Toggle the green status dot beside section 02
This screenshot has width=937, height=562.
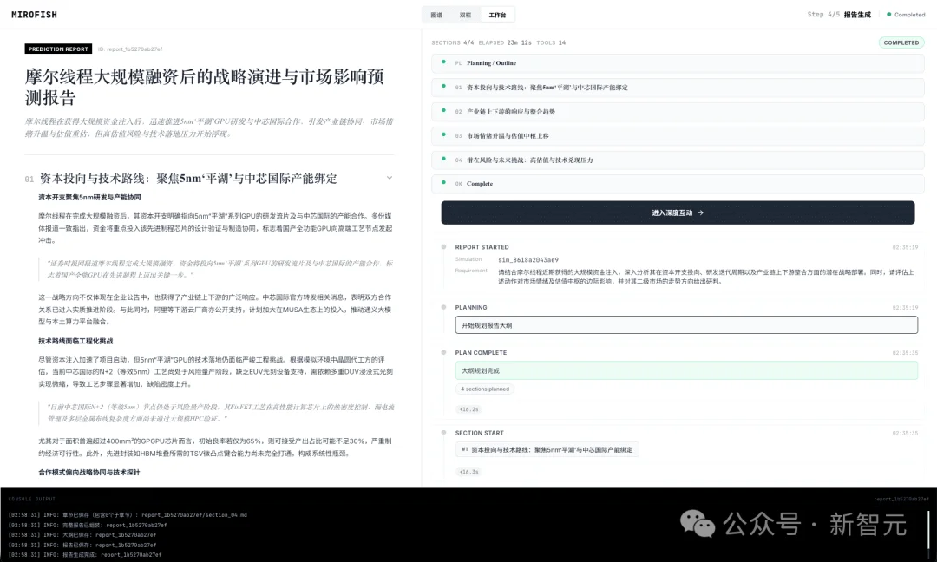(x=444, y=111)
